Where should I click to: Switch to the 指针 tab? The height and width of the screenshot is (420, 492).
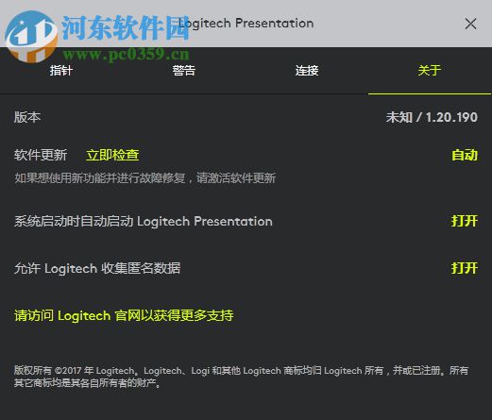coord(61,71)
